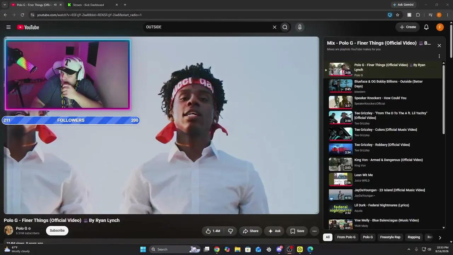Open tab search dropdown arrow
This screenshot has height=255, width=453.
pos(4,5)
